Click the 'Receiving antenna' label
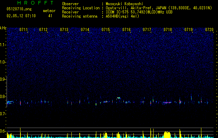Screen dimensions: 218x138 point(80,16)
